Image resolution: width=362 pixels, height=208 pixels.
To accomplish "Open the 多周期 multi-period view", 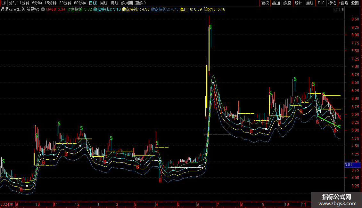I will click(127, 3).
